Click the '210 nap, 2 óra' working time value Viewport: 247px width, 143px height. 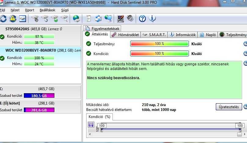click(154, 105)
